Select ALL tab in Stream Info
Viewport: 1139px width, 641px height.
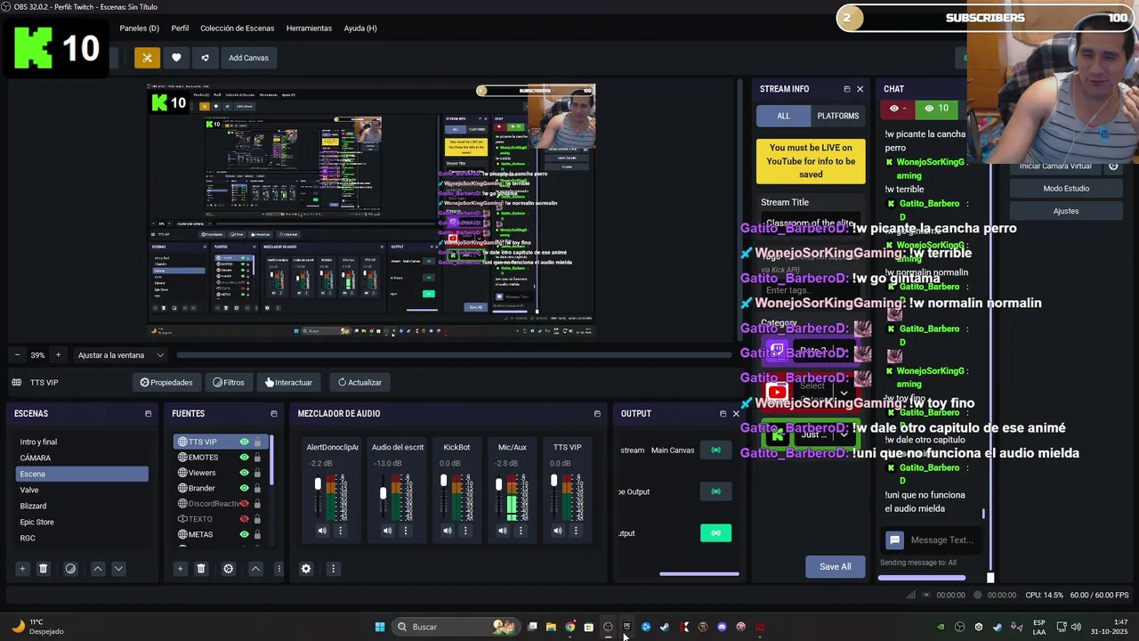[783, 116]
